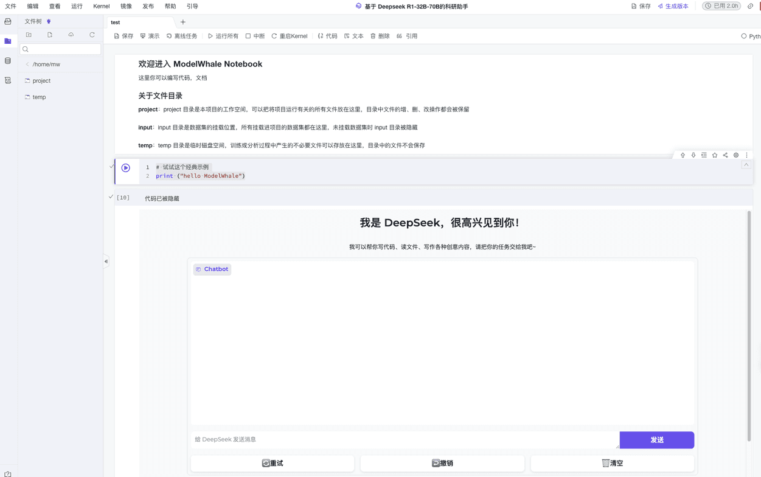Open the 查看 menu

click(55, 6)
